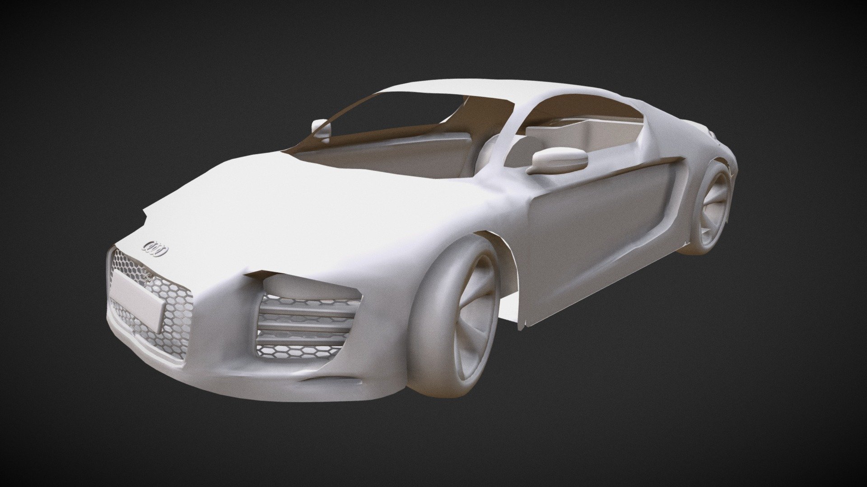Select the side mirror on the door

(x=558, y=160)
